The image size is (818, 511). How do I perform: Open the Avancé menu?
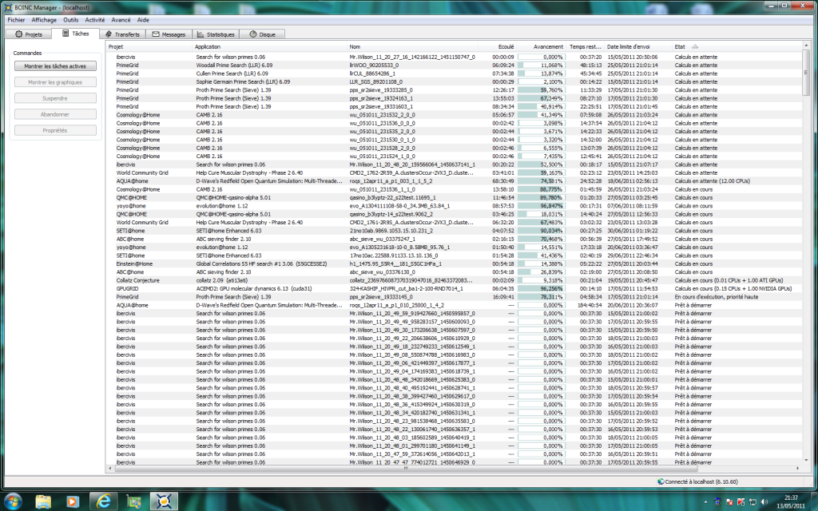coord(121,20)
